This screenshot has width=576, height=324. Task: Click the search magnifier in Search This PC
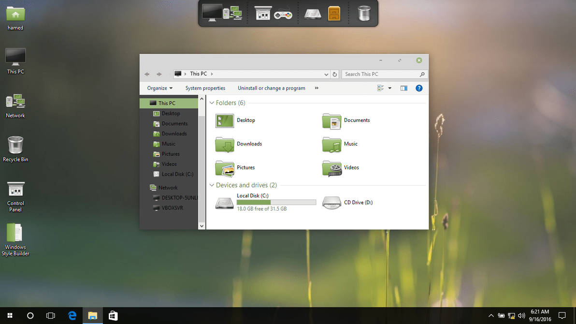(422, 74)
